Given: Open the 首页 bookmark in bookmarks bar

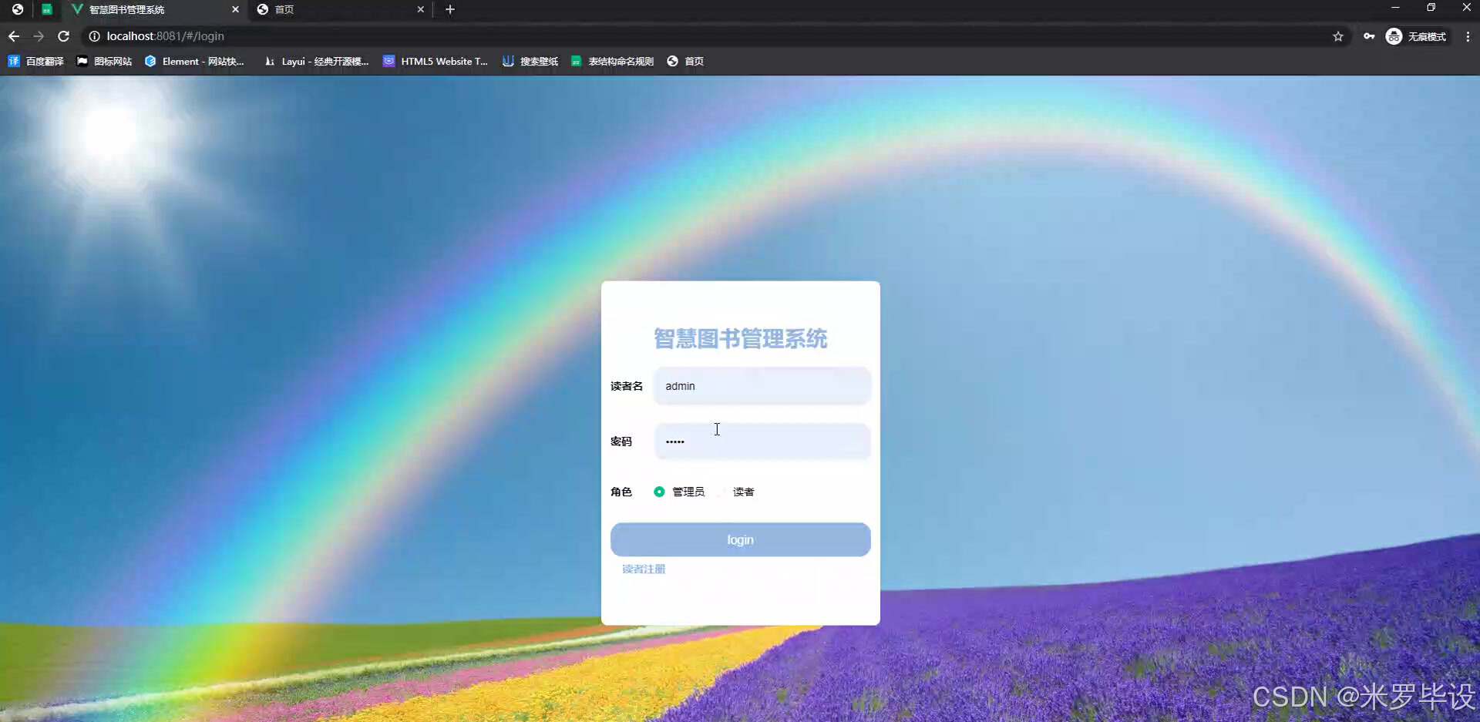Looking at the screenshot, I should (685, 61).
